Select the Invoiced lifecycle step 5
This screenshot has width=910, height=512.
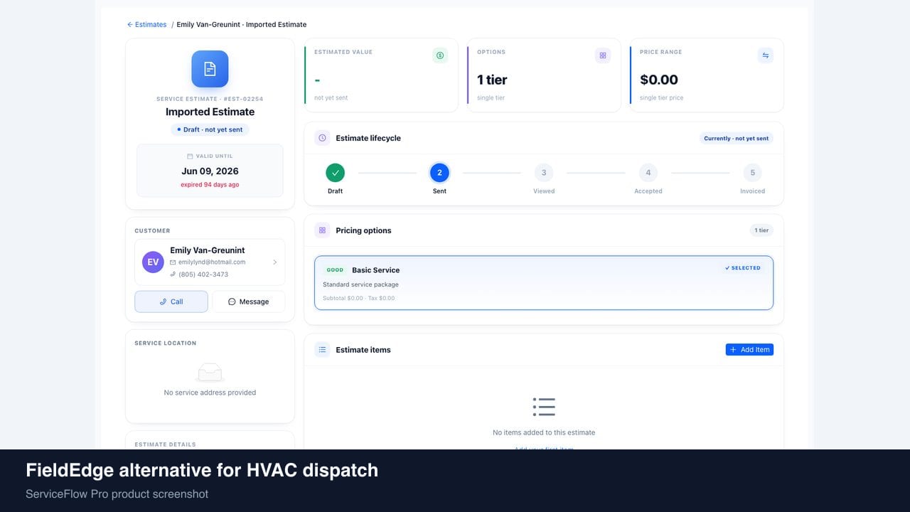pos(752,173)
